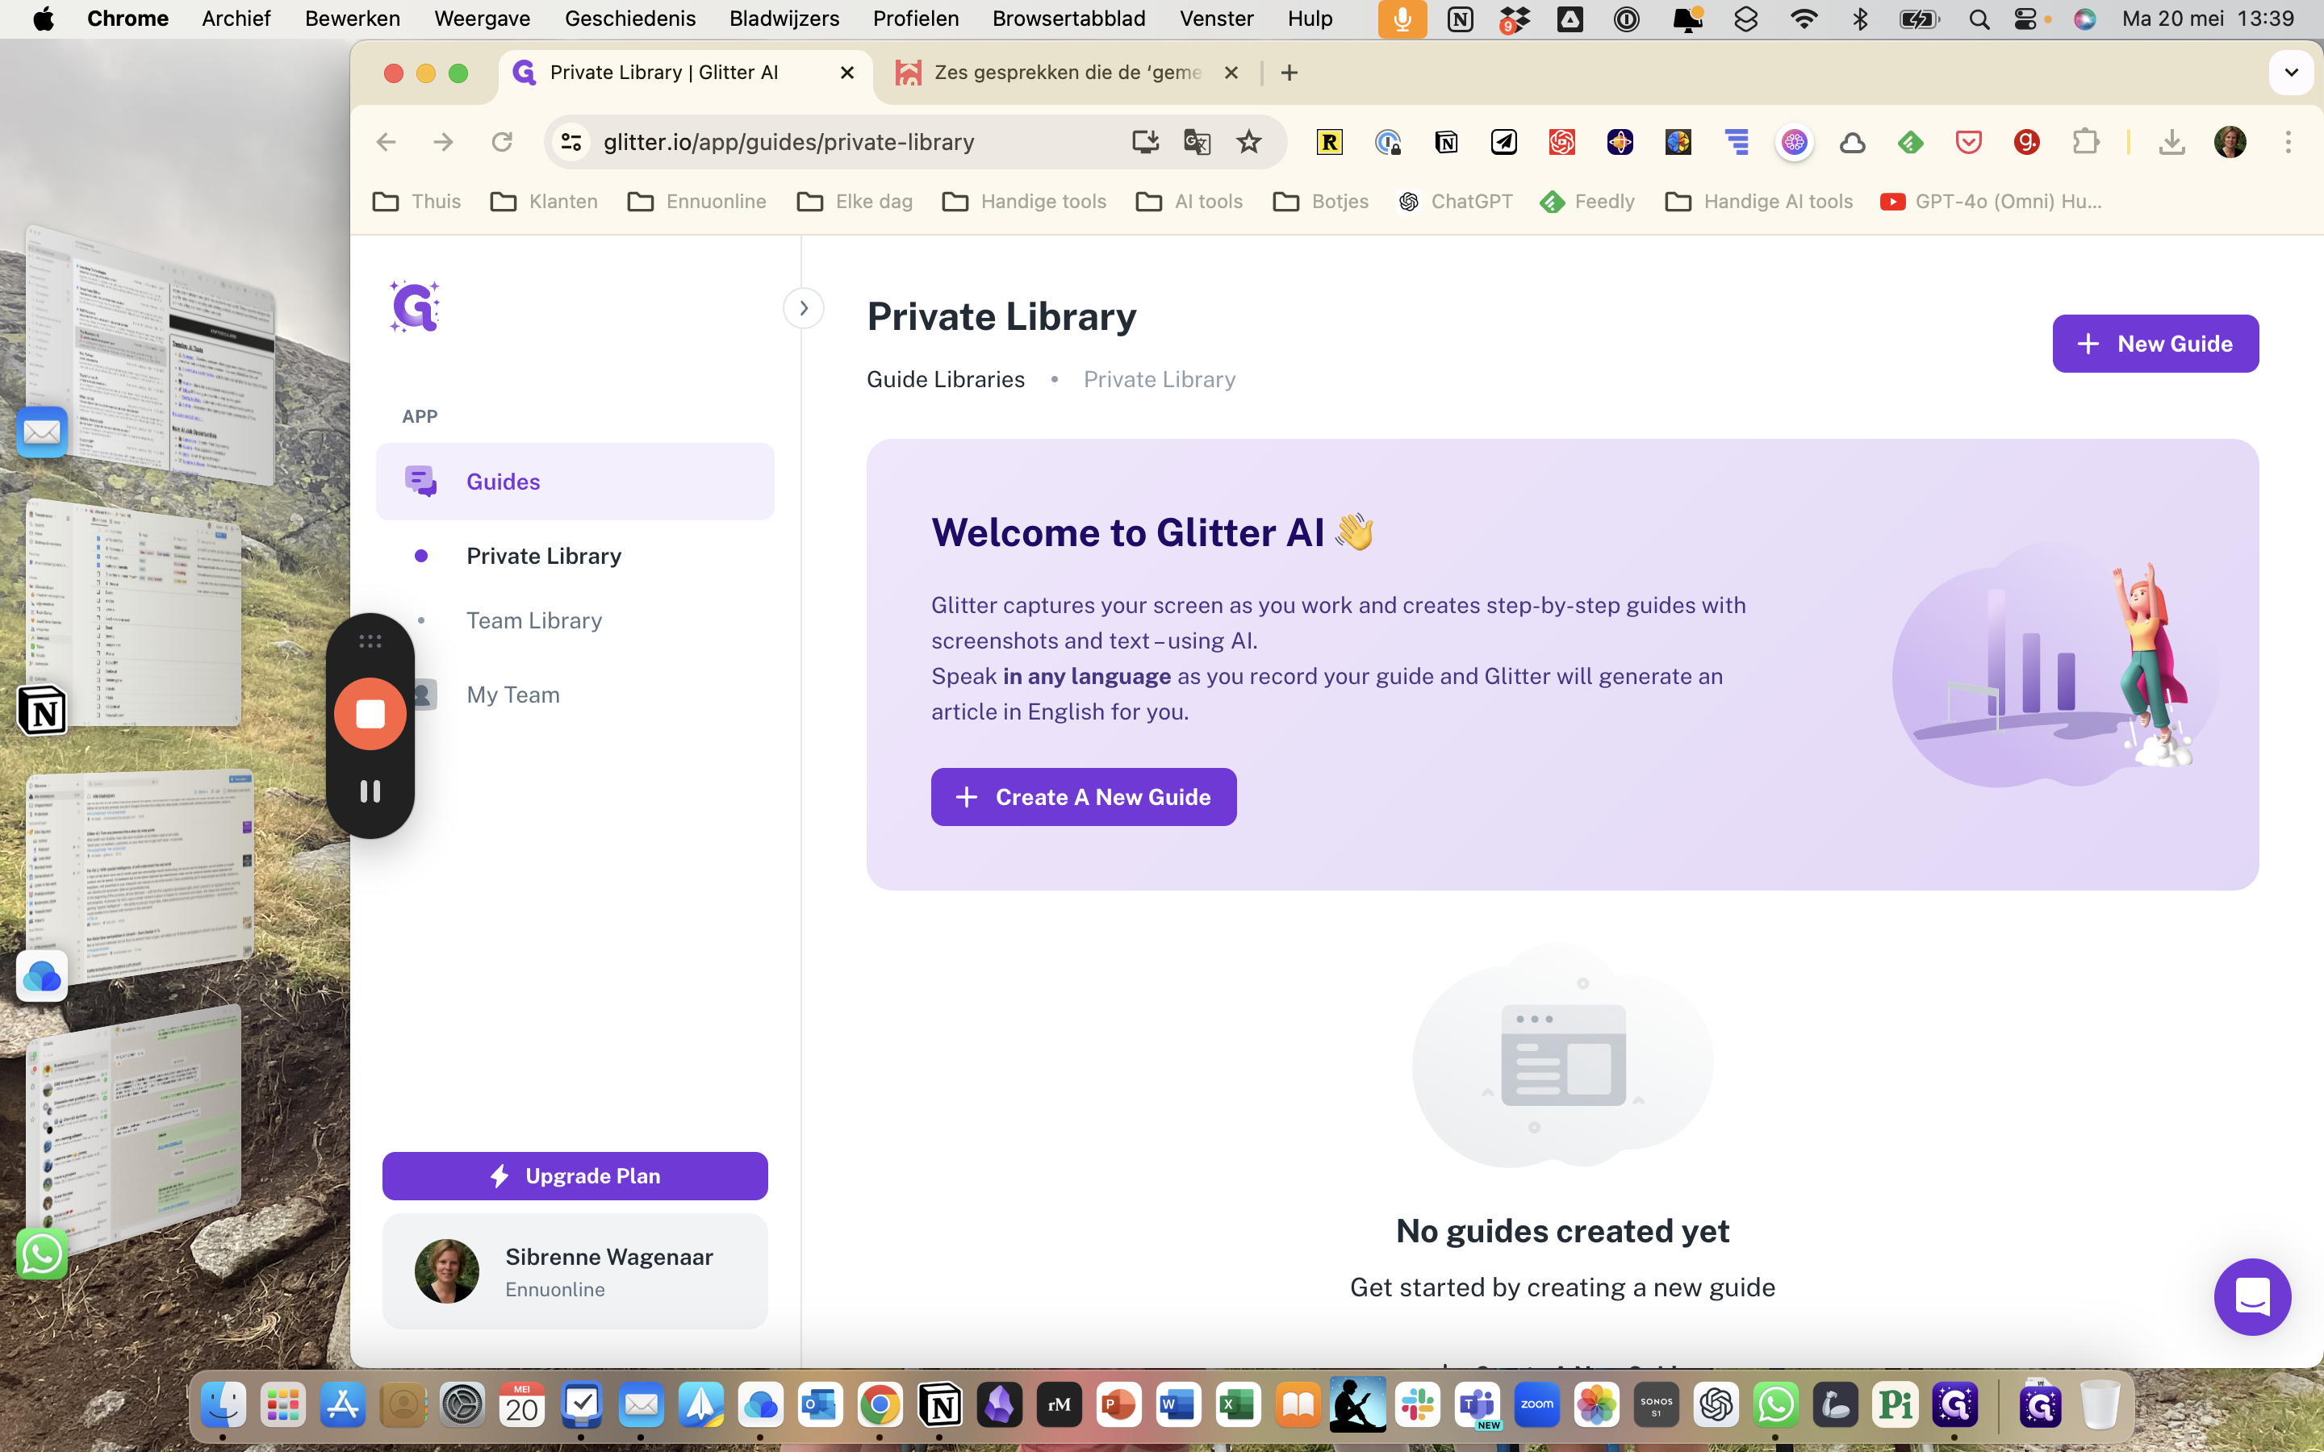This screenshot has width=2324, height=1452.
Task: Open My Team in sidebar
Action: click(513, 695)
